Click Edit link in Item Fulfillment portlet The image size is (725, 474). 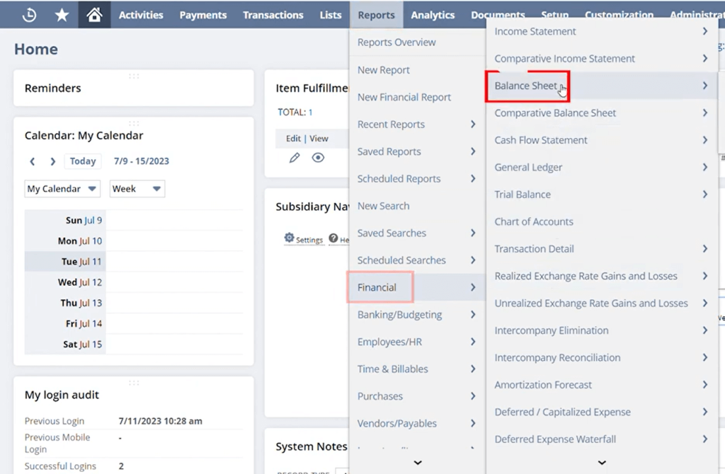click(293, 139)
